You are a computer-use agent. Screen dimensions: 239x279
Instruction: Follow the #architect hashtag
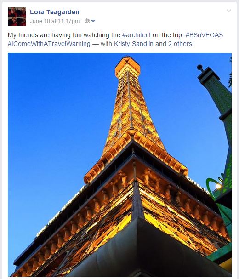(x=137, y=35)
